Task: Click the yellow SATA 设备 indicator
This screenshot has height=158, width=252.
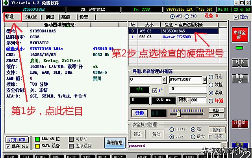Action: coord(37,146)
